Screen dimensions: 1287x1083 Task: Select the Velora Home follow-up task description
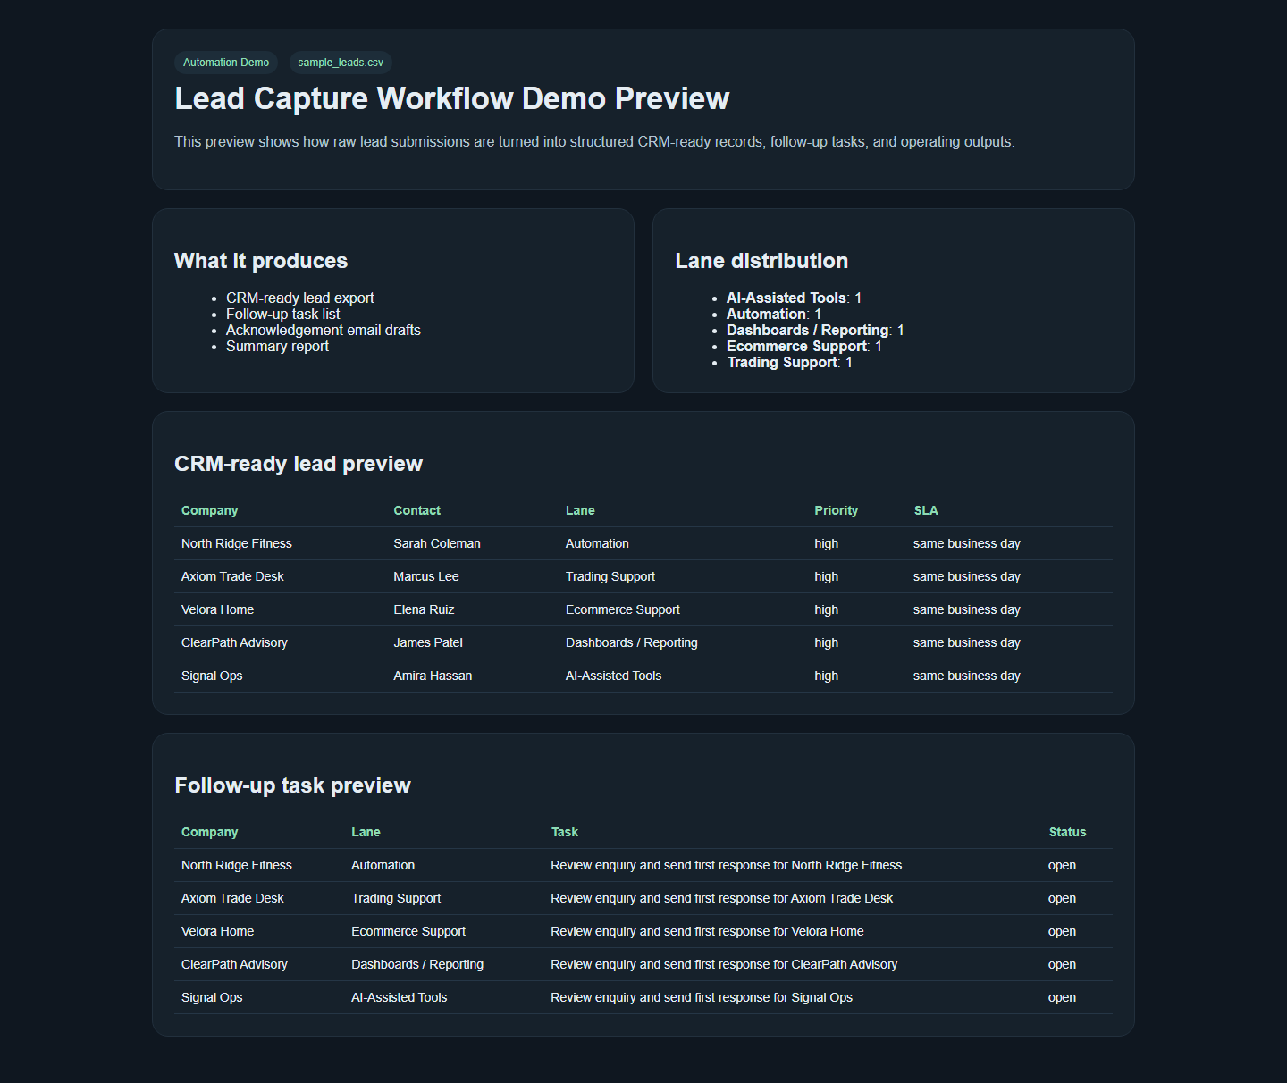[707, 931]
